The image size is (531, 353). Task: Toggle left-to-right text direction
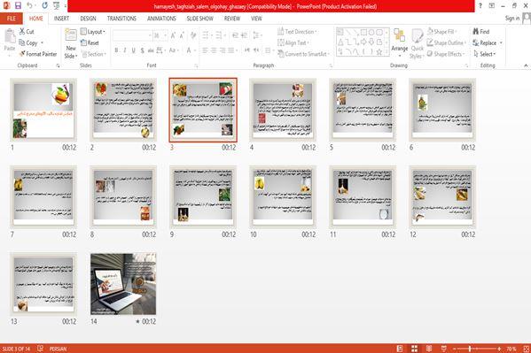point(247,50)
